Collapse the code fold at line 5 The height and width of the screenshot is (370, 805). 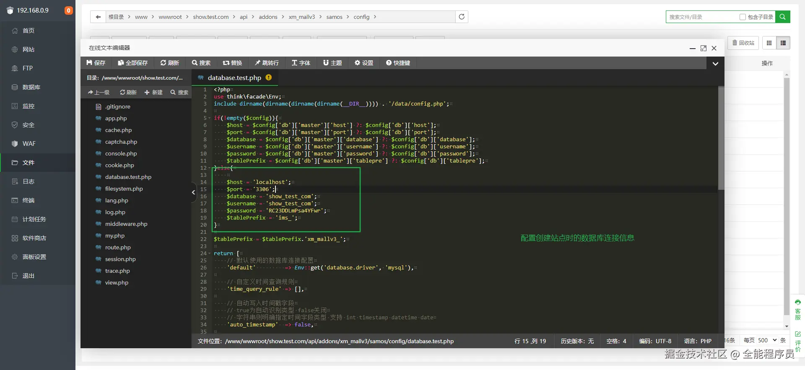(210, 118)
